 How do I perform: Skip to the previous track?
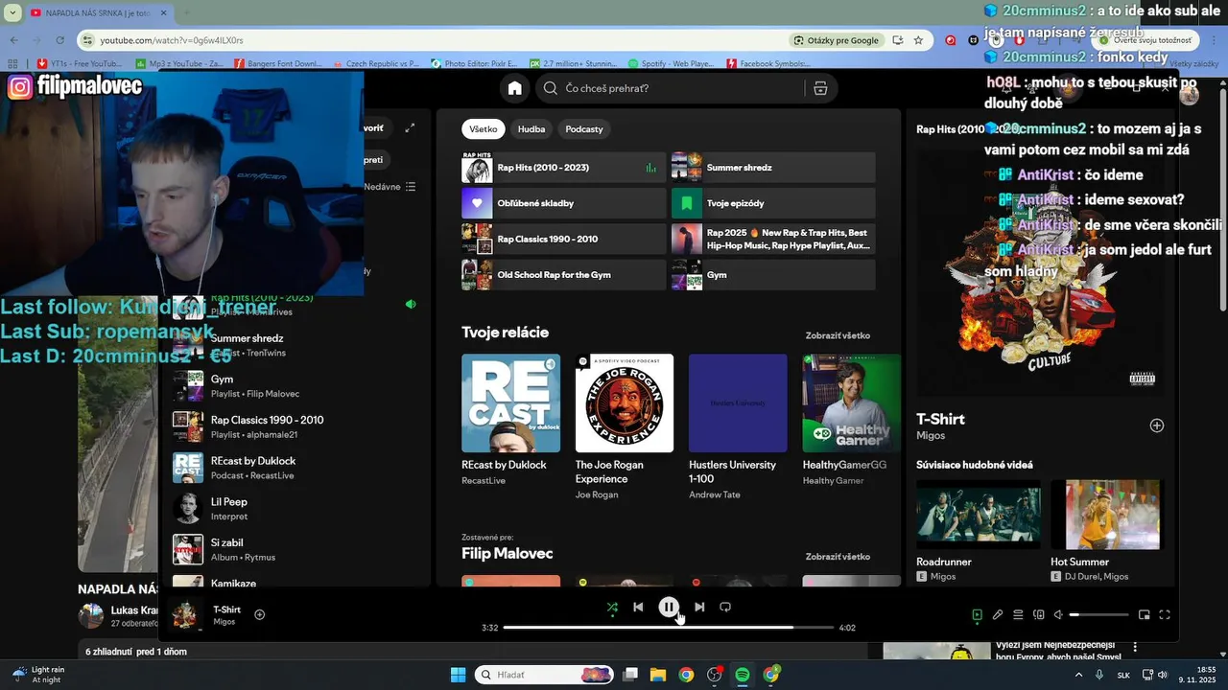(x=638, y=607)
